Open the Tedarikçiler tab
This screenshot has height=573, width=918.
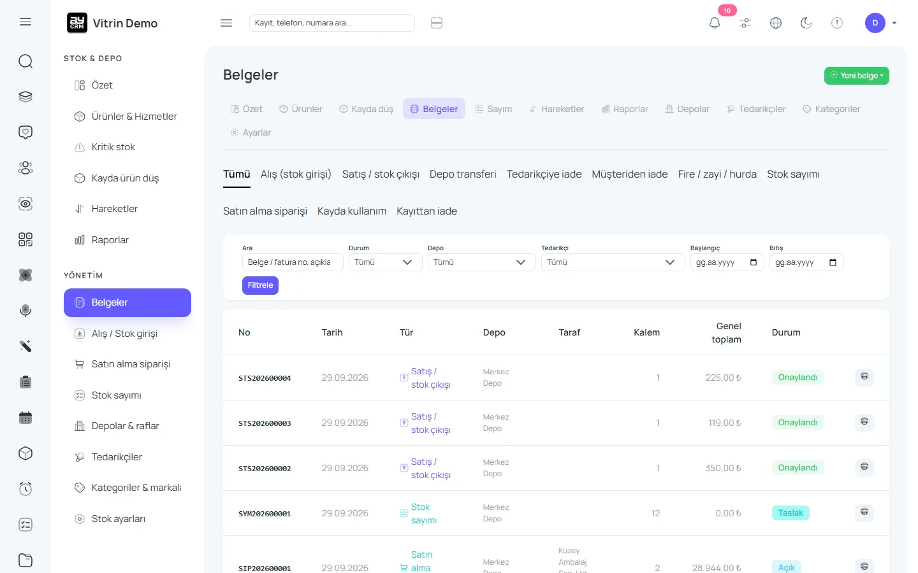click(x=756, y=109)
